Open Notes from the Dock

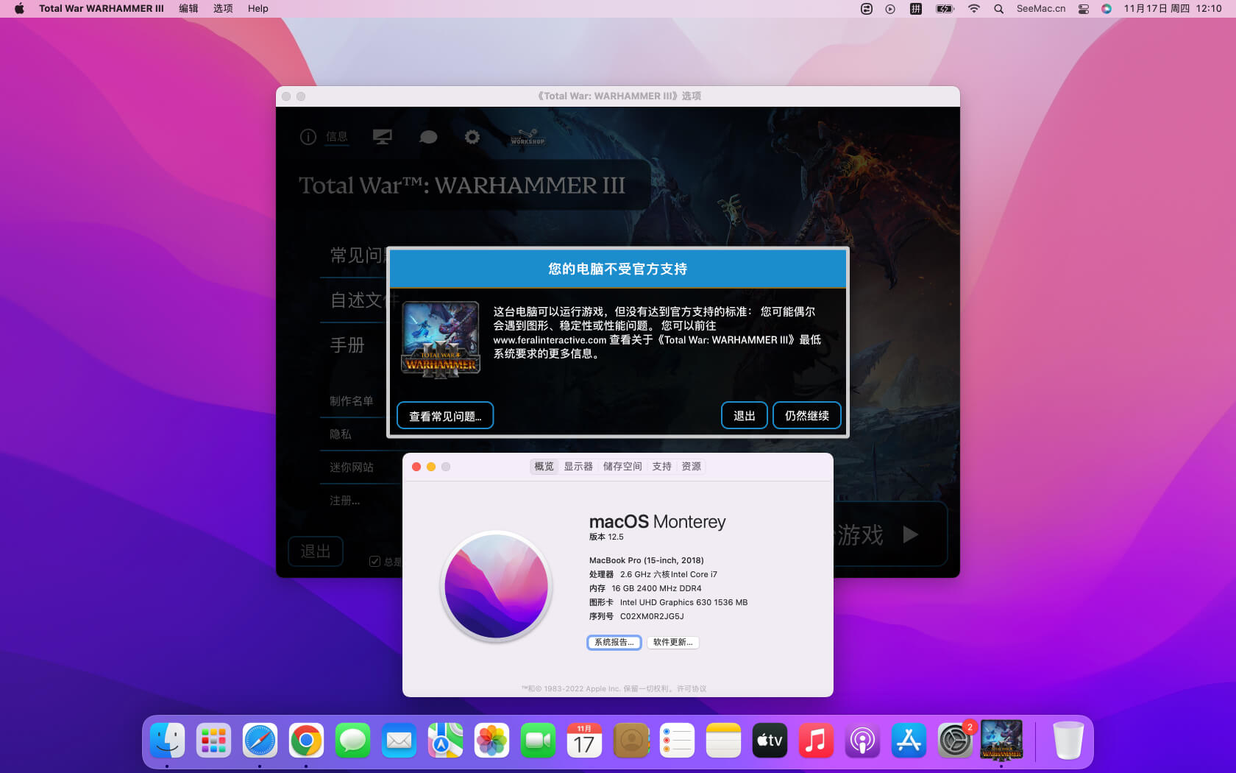[x=723, y=741]
